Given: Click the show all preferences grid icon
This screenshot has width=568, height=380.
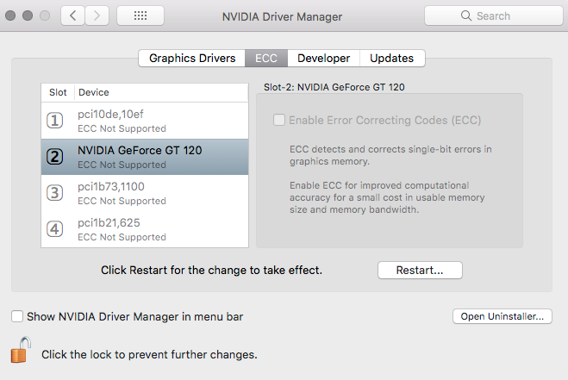Looking at the screenshot, I should [140, 16].
